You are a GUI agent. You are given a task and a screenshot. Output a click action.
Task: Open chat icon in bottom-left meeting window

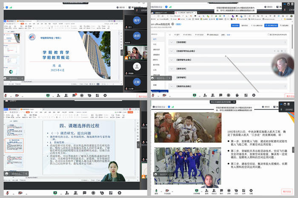85,193
